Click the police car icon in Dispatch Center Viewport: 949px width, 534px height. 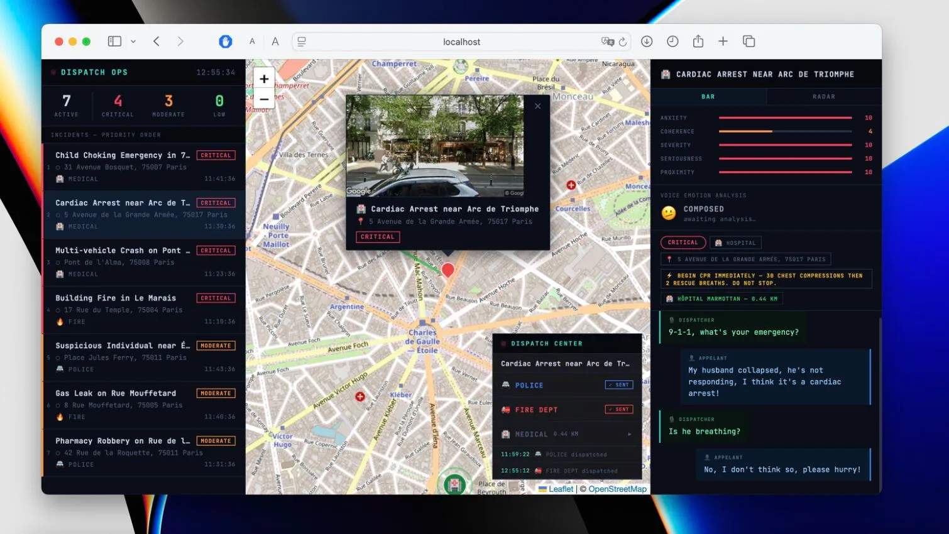[505, 384]
